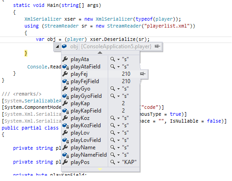
Task: Open visualizer dropdown arrow for playKozField
Action: coord(118,125)
